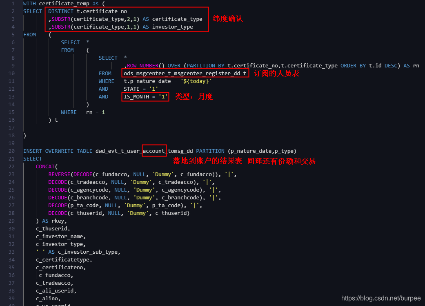Click 'c_tradeacco,' on line 37

pyautogui.click(x=54, y=283)
